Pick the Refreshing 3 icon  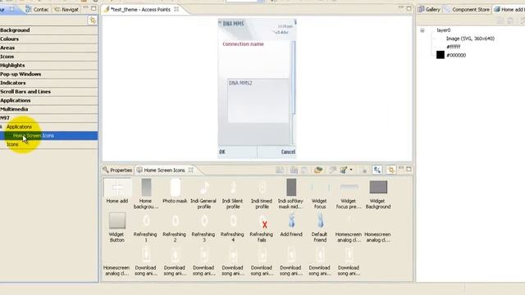click(204, 220)
